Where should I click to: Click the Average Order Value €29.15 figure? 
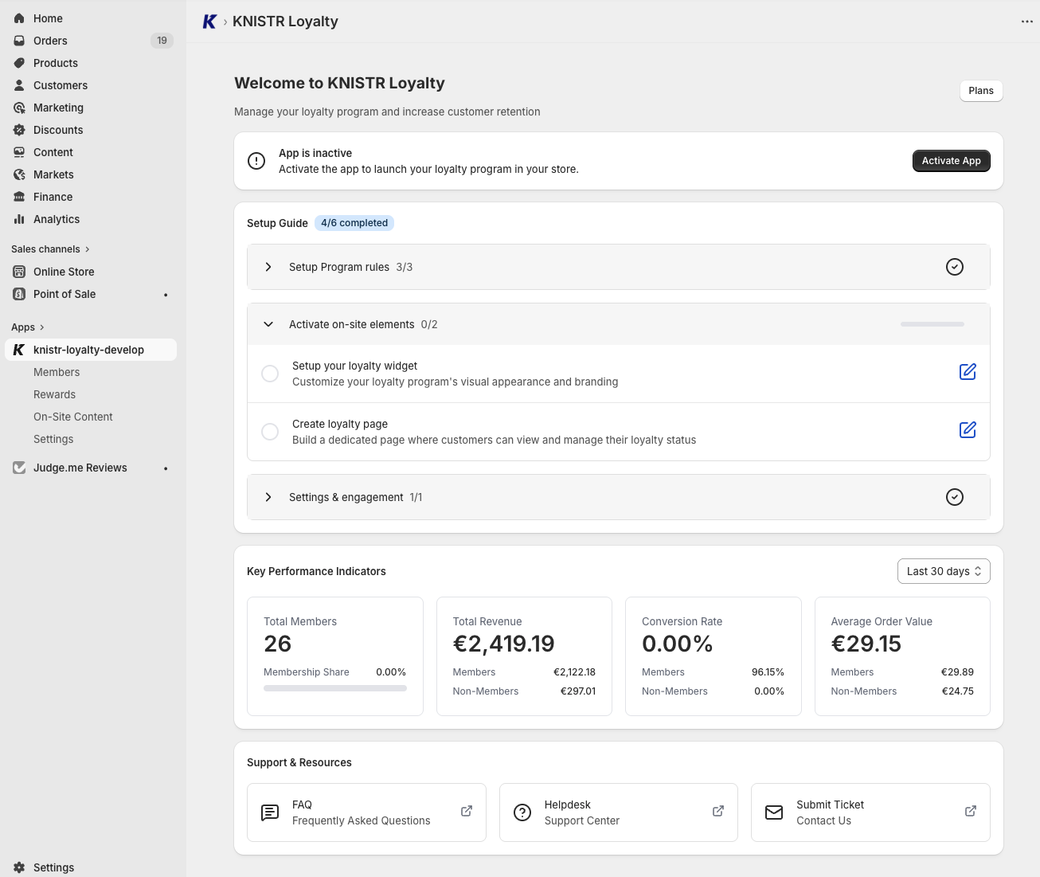pyautogui.click(x=866, y=644)
